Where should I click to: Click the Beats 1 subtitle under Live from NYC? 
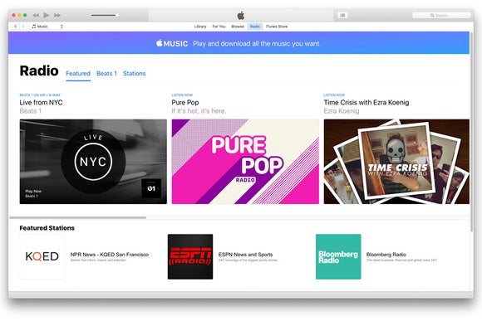(31, 111)
